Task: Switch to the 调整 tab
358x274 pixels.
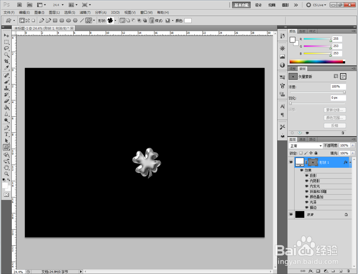Action: [x=293, y=69]
